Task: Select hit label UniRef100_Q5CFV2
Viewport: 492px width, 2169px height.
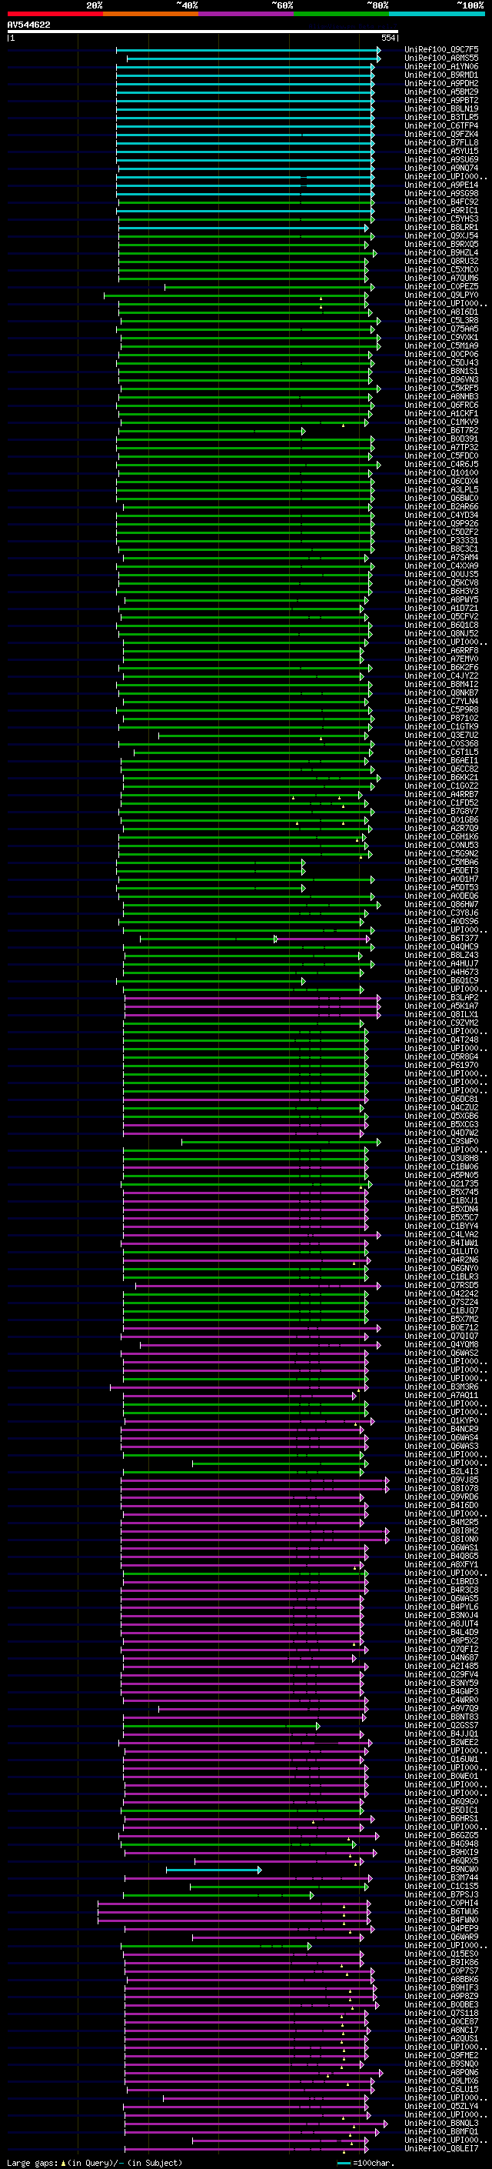Action: [x=441, y=617]
